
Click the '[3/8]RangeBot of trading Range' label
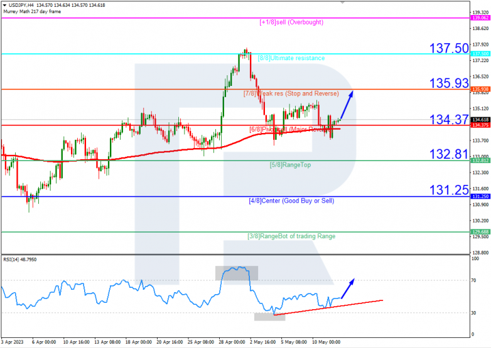291,236
